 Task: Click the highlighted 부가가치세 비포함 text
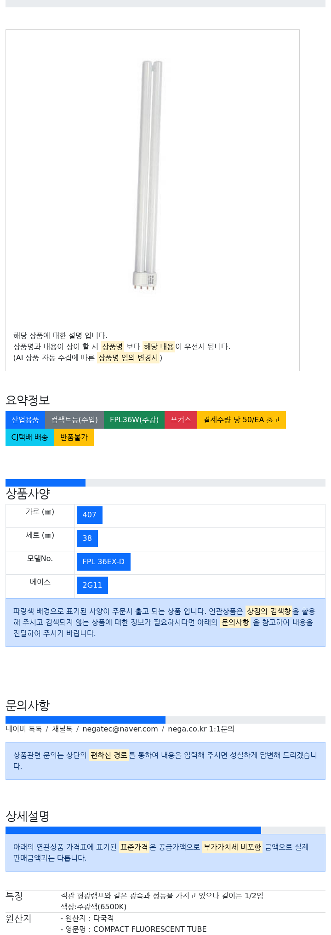click(x=232, y=847)
